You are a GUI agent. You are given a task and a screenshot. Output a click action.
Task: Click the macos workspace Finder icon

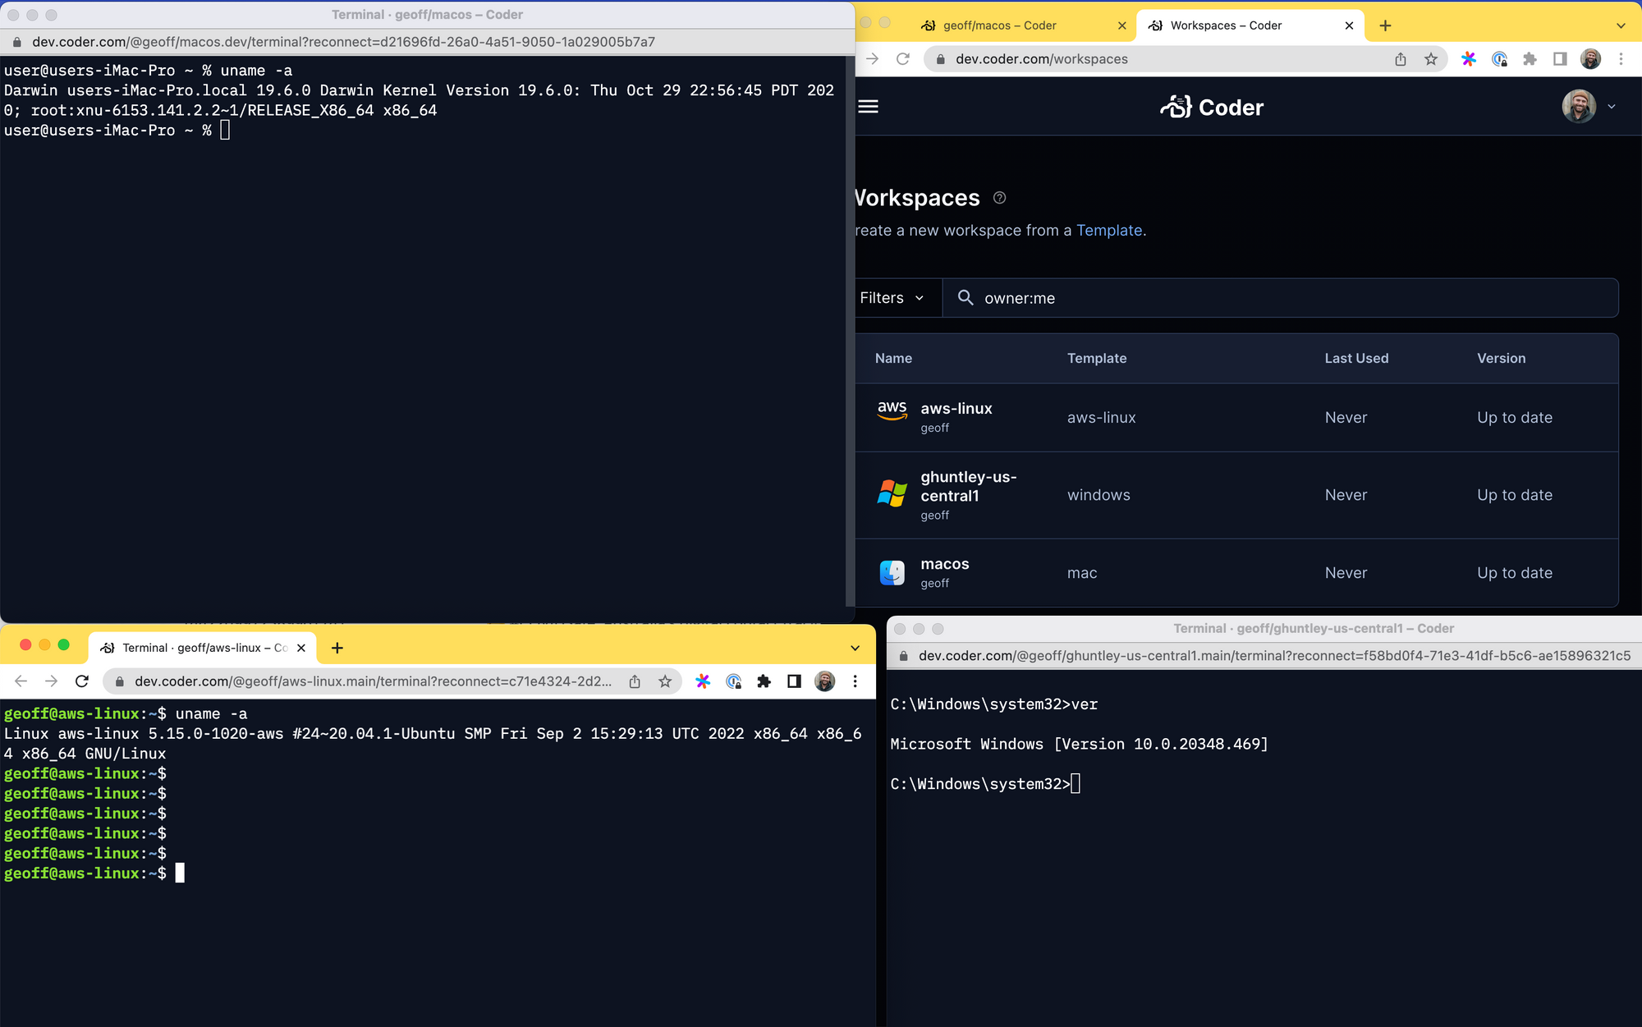click(x=892, y=573)
